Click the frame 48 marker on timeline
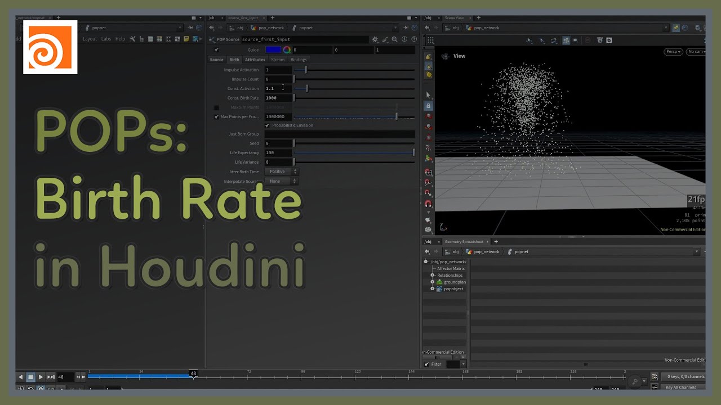Screen dimensions: 721x405 [193, 373]
